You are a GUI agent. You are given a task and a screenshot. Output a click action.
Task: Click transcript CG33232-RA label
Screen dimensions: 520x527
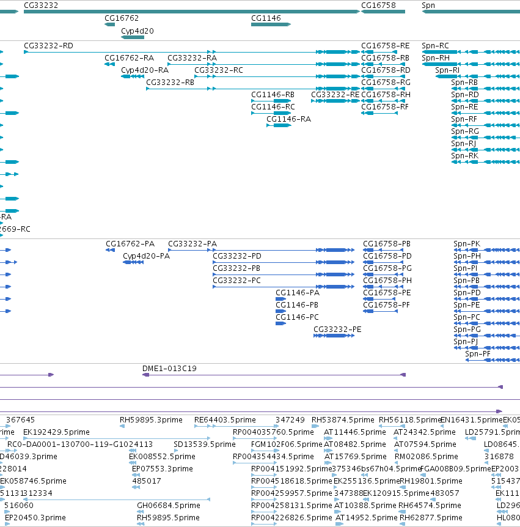[192, 58]
